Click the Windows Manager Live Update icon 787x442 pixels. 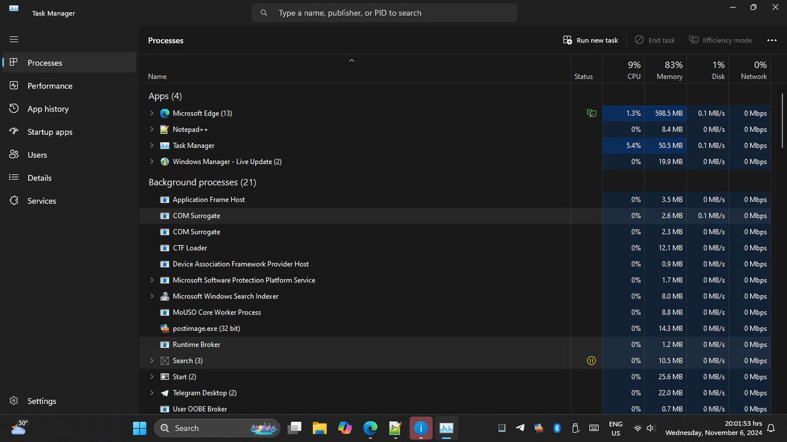pyautogui.click(x=164, y=161)
